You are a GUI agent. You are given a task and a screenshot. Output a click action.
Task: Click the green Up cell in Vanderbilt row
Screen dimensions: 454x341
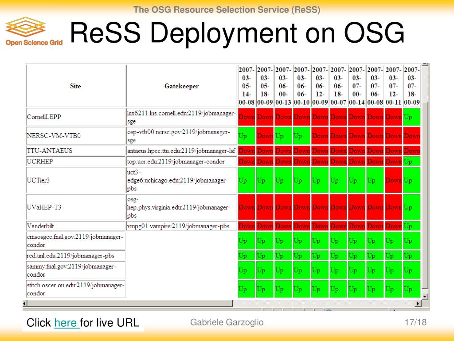coord(412,226)
